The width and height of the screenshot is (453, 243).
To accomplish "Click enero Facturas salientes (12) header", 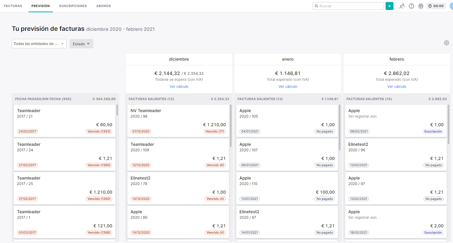I will tap(260, 99).
